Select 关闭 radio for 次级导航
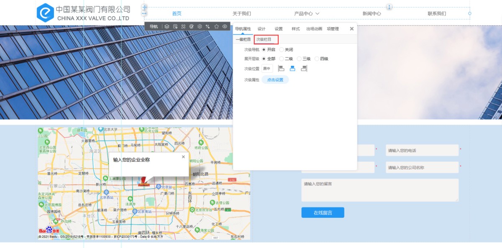Screen dimensions: 502x248 click(282, 49)
